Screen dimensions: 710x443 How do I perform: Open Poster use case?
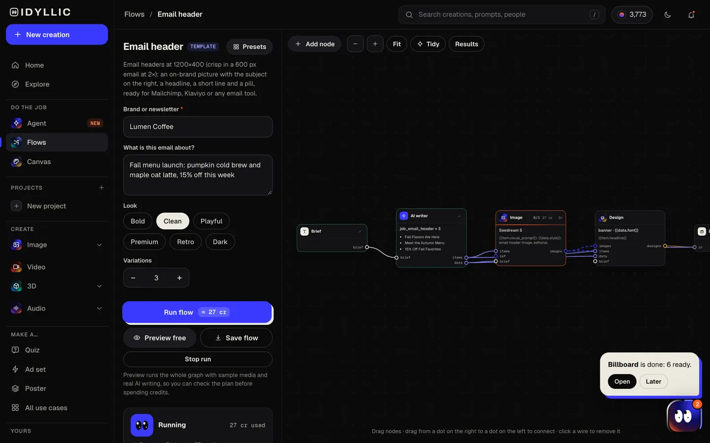tap(57, 388)
